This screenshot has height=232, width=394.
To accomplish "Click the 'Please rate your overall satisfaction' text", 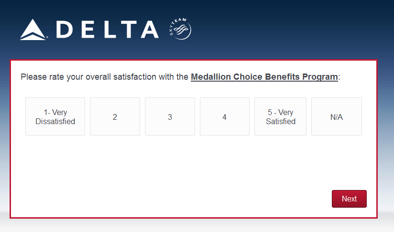I will click(96, 77).
